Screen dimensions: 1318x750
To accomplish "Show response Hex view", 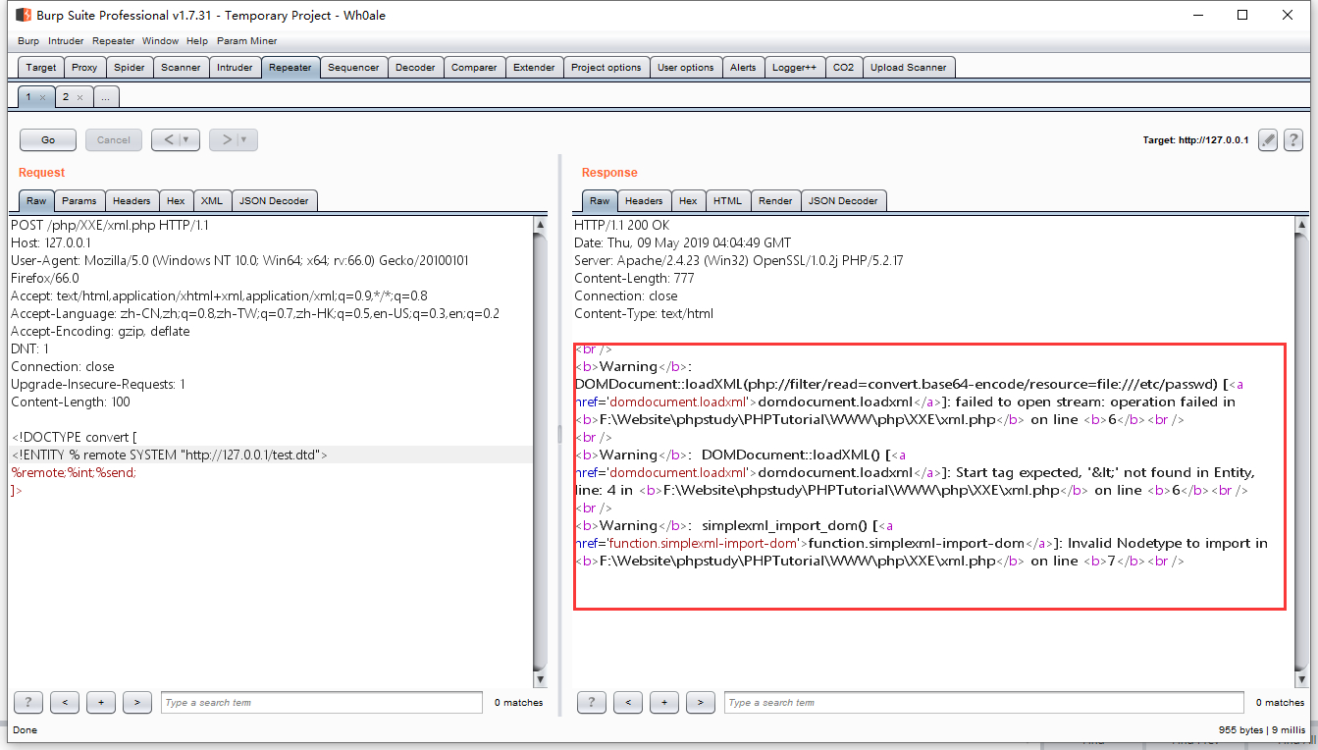I will [688, 200].
